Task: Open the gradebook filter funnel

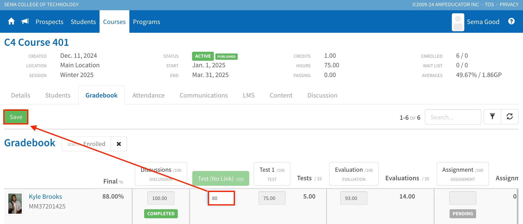Action: coord(492,117)
